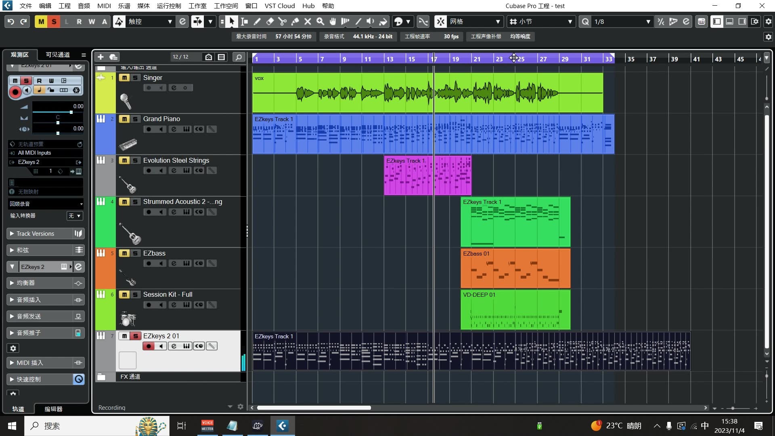Select the Time Warp tool
The height and width of the screenshot is (436, 775).
(x=345, y=22)
